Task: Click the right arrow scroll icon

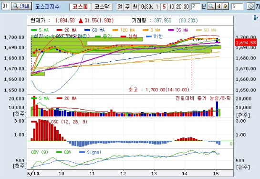Action: coord(226,7)
